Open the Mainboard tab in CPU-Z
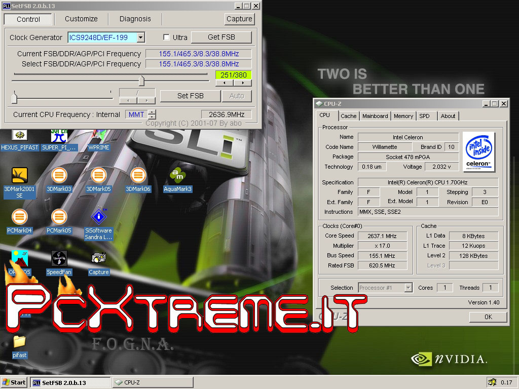Screen dimensions: 519x389 (x=375, y=116)
